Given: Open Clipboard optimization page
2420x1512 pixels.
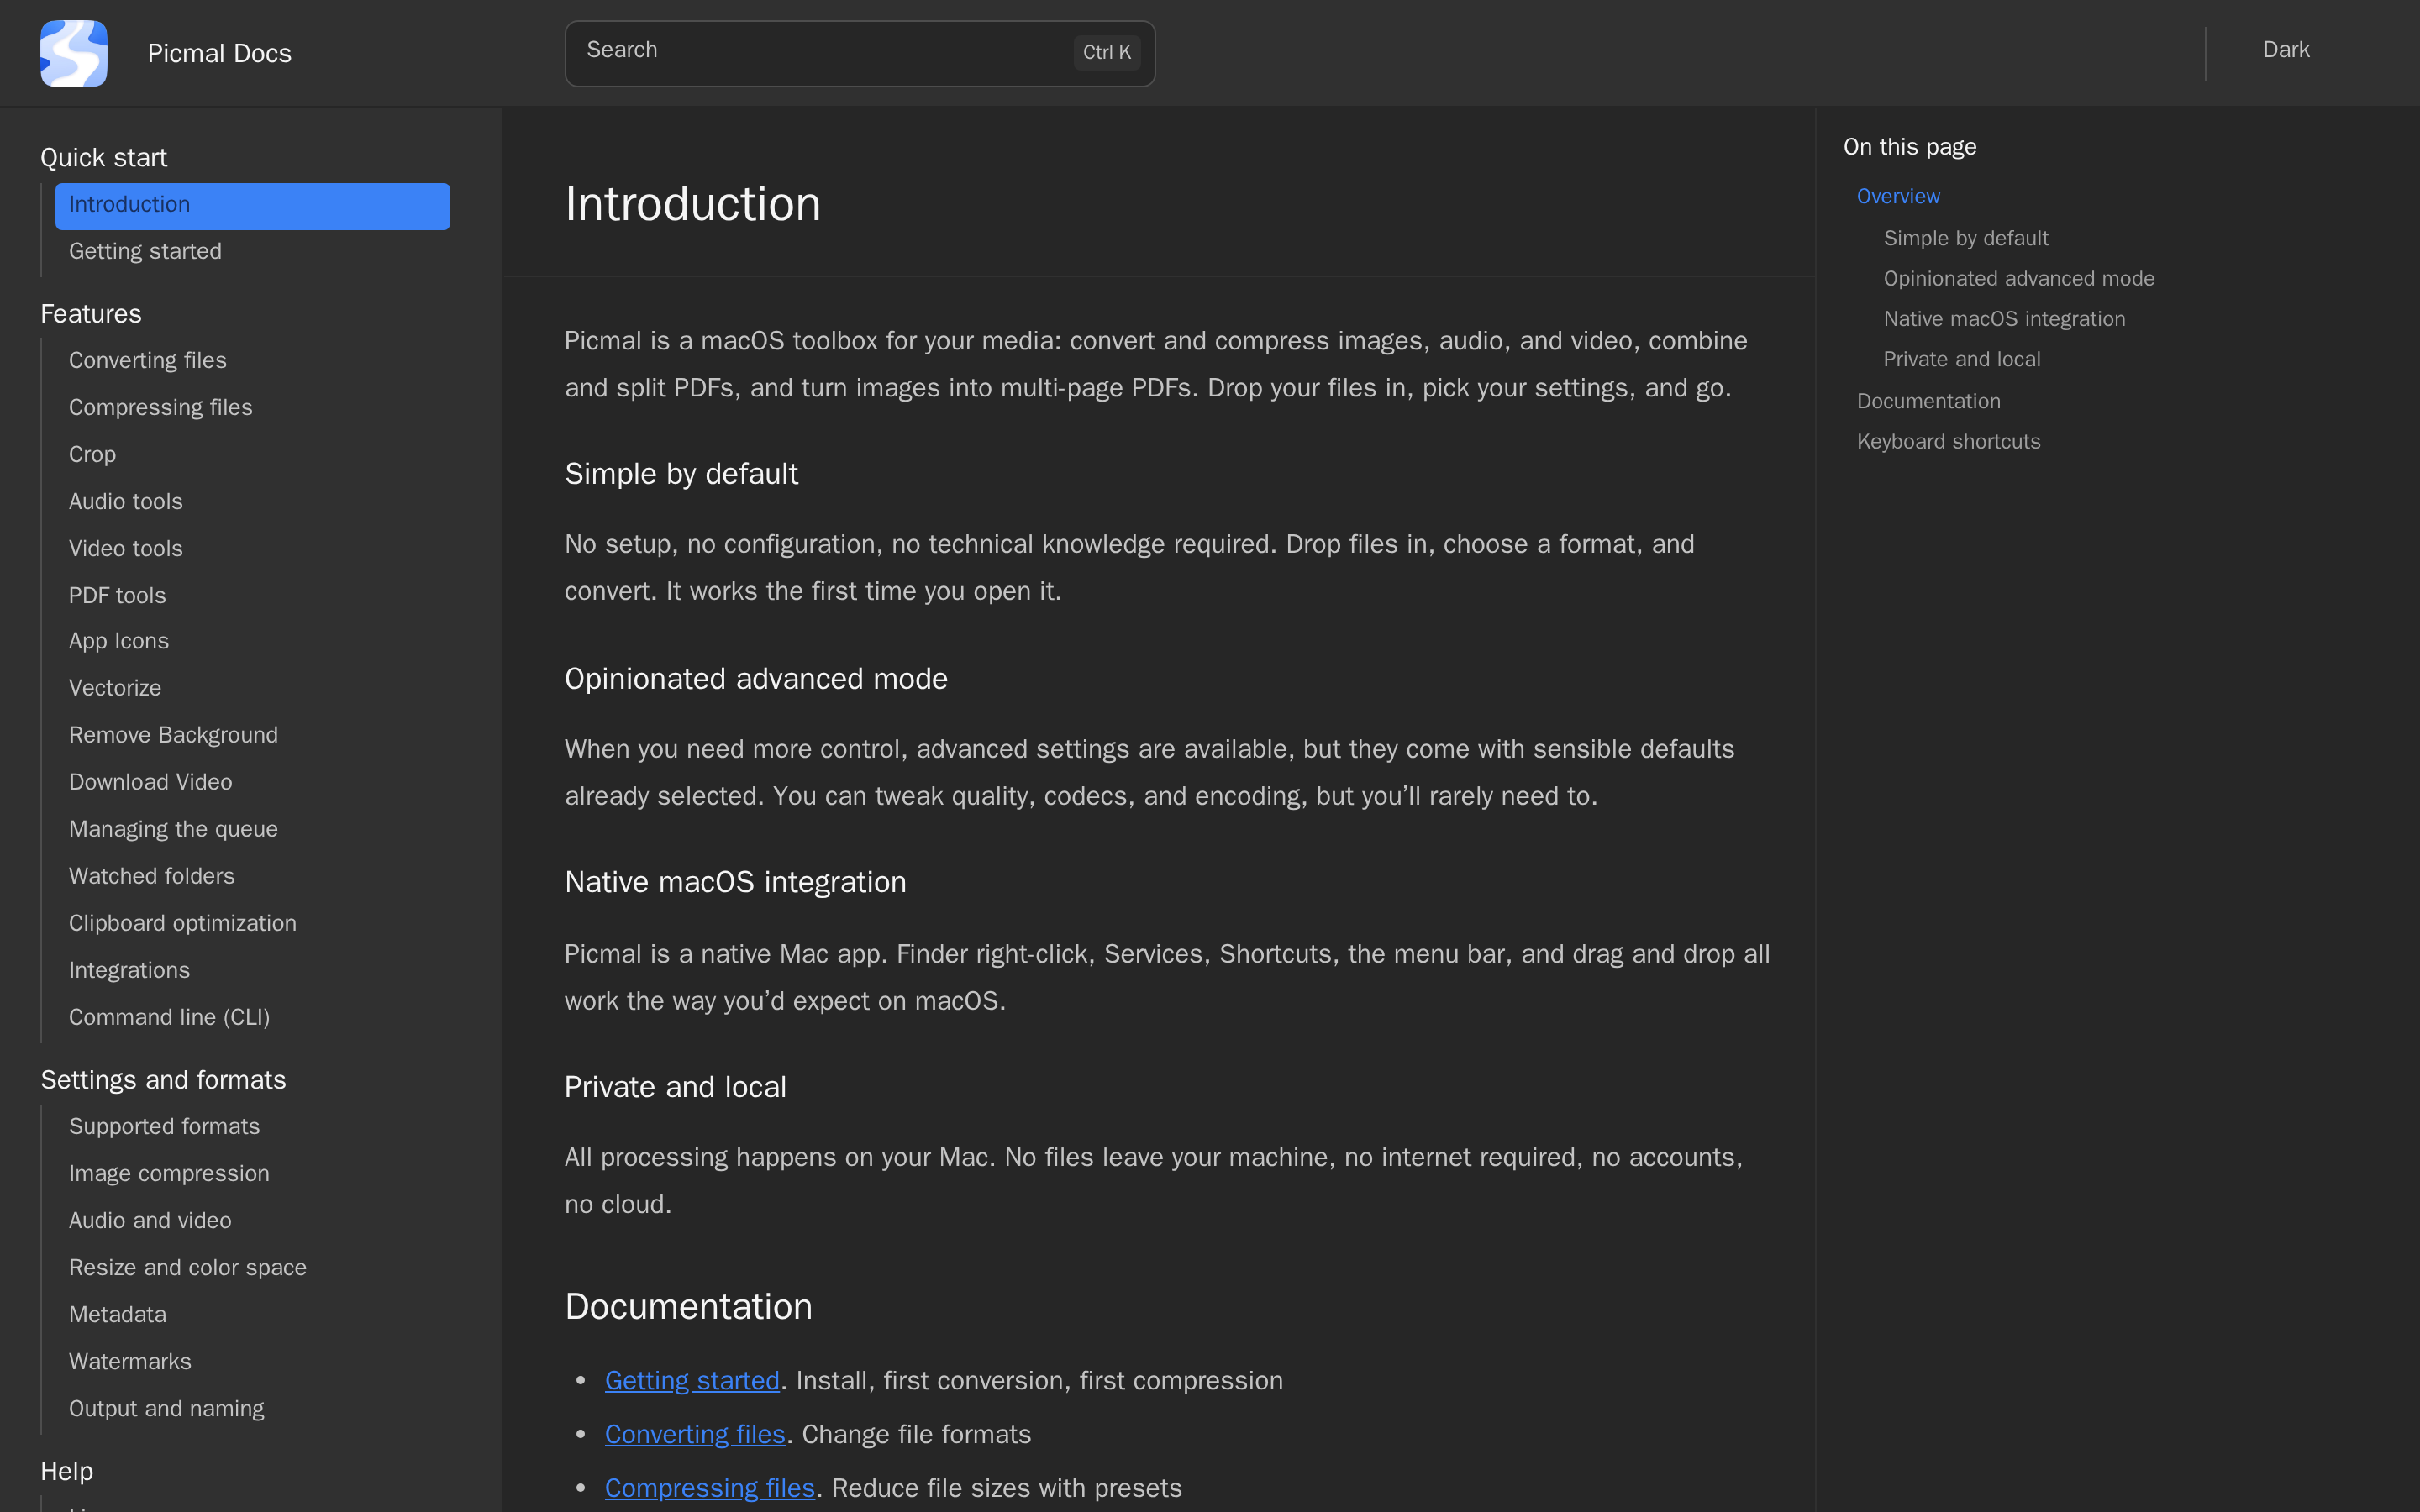Looking at the screenshot, I should point(182,923).
